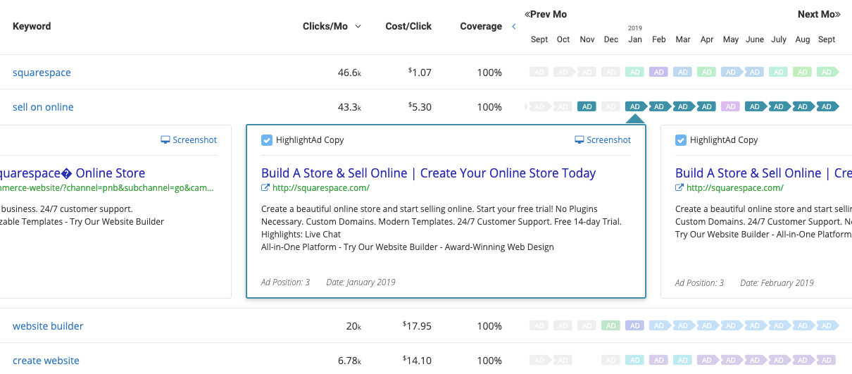Click the Coverage column header

481,26
